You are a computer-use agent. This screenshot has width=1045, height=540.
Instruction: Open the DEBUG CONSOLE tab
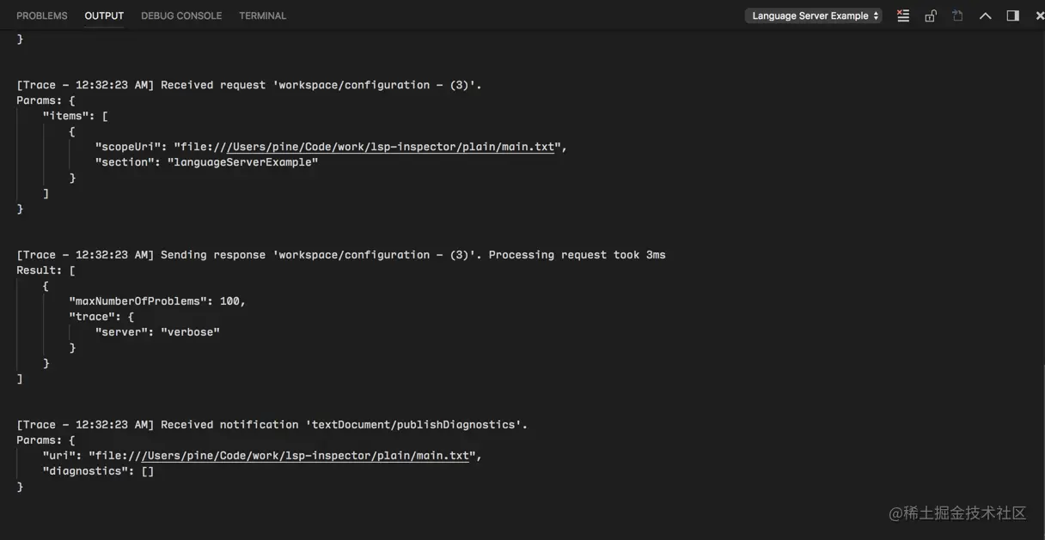coord(181,15)
